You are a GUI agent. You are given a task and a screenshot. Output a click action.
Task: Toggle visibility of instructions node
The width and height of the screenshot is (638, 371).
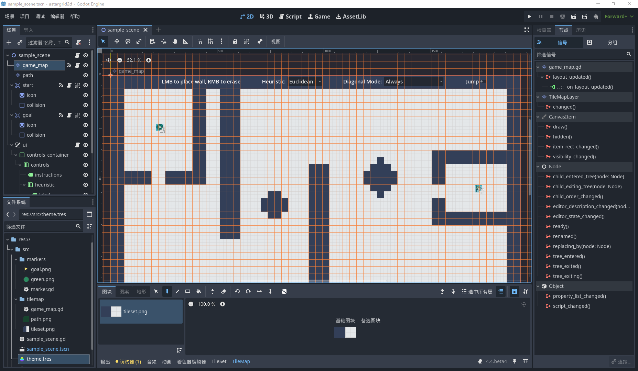(x=86, y=175)
